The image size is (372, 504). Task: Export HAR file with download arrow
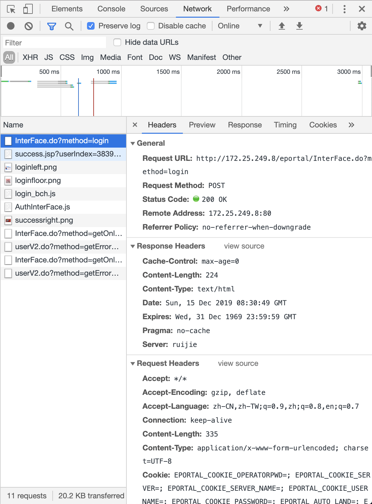[299, 26]
